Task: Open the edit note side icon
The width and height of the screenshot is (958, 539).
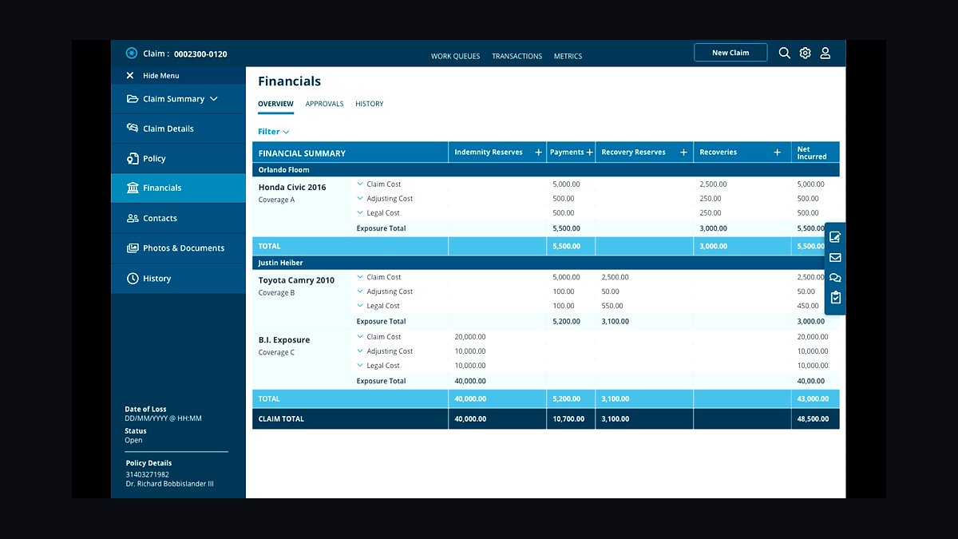Action: pyautogui.click(x=835, y=237)
